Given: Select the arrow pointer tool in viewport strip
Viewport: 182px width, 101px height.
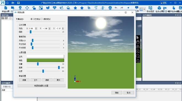Looking at the screenshot, I should tap(138, 38).
